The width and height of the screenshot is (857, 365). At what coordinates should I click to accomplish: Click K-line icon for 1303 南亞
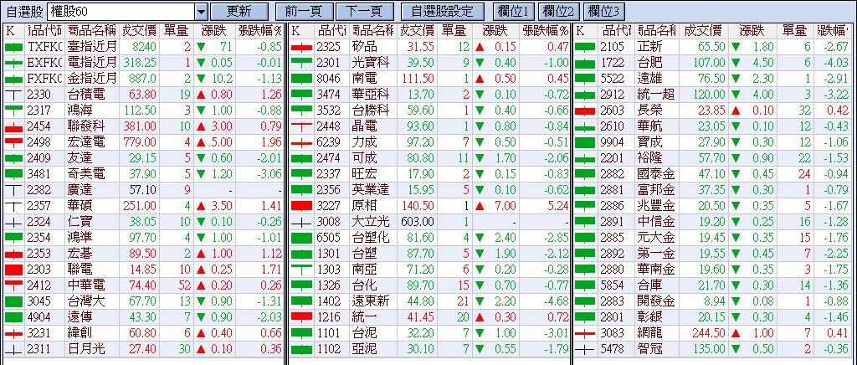click(x=301, y=270)
